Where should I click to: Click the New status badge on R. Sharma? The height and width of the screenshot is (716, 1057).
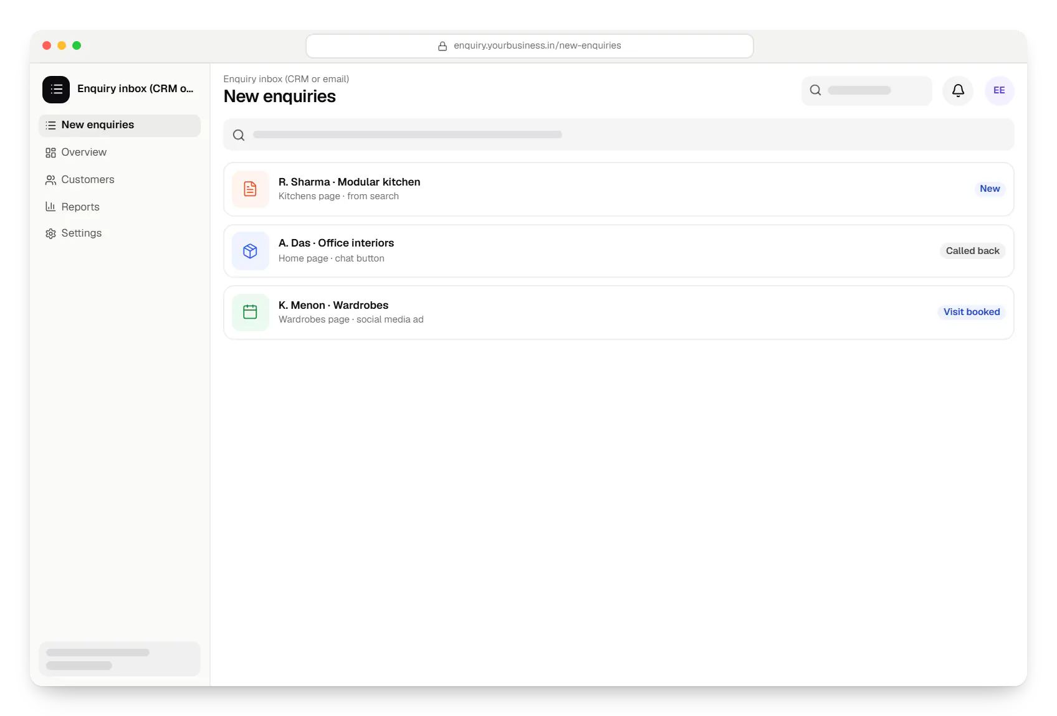tap(990, 189)
